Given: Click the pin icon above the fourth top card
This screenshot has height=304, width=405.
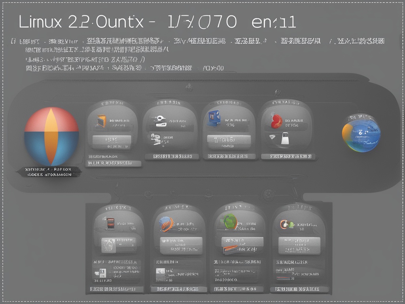Looking at the screenshot, I should [277, 93].
